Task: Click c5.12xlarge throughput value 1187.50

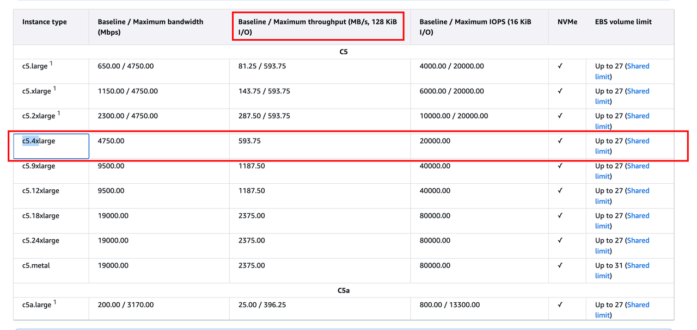Action: tap(252, 191)
